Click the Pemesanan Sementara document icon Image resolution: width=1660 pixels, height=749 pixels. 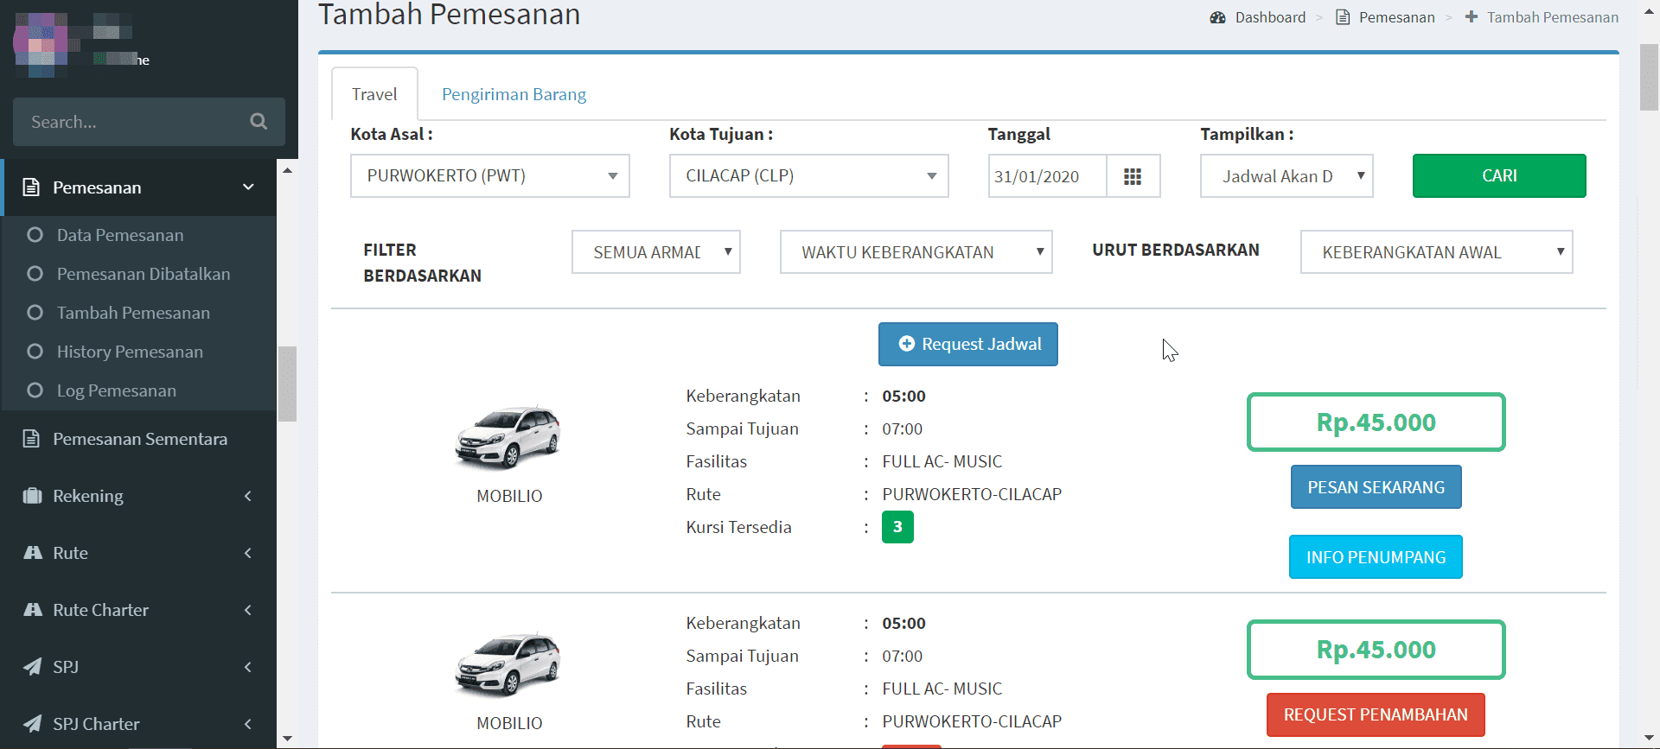coord(32,439)
